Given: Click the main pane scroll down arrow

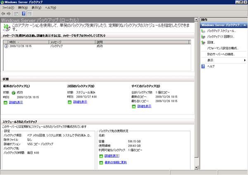Looking at the screenshot, I should click(196, 168).
